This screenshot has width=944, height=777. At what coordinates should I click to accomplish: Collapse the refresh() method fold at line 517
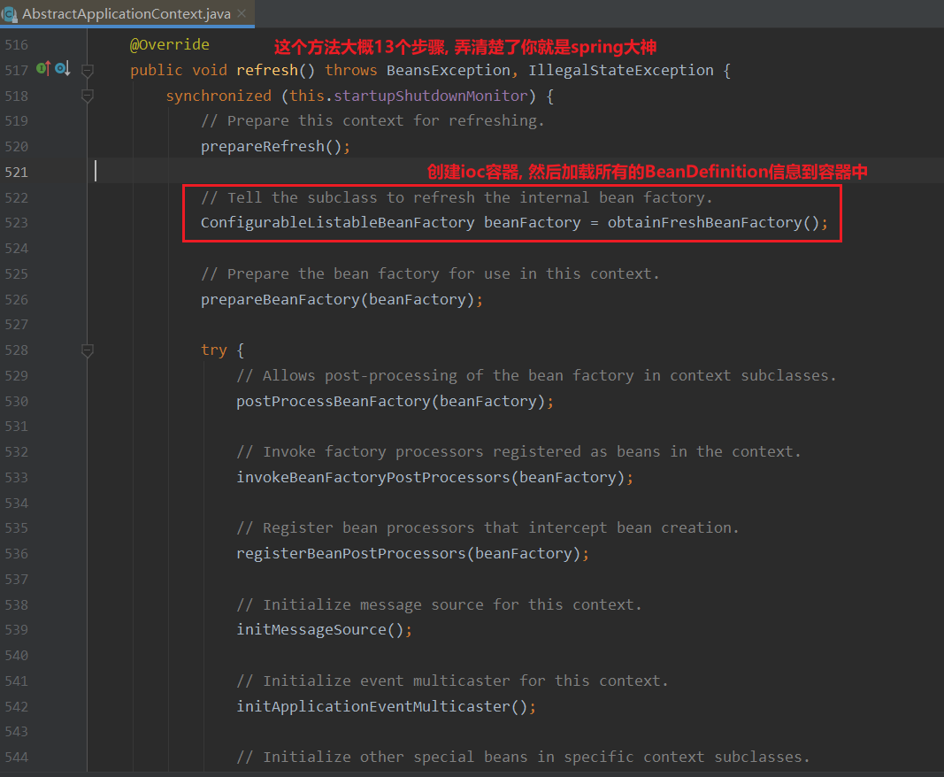[x=87, y=70]
